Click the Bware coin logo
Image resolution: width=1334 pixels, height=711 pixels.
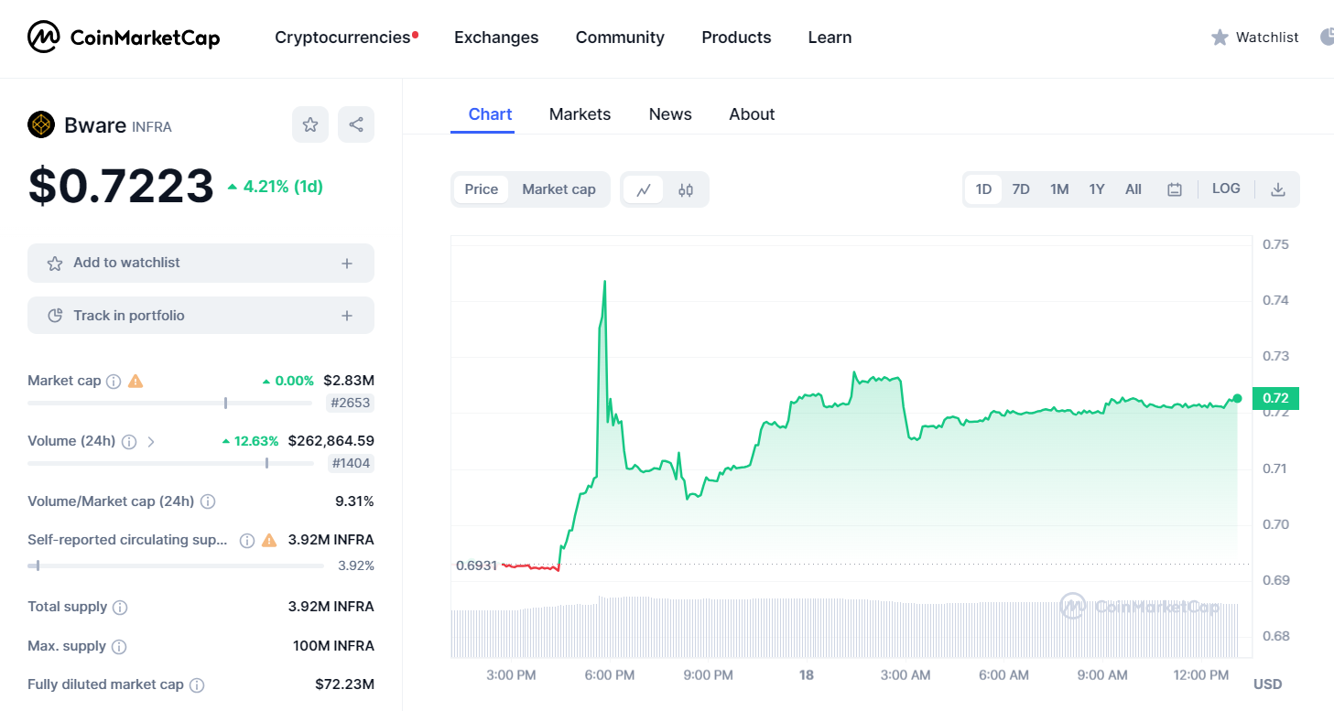pos(41,124)
